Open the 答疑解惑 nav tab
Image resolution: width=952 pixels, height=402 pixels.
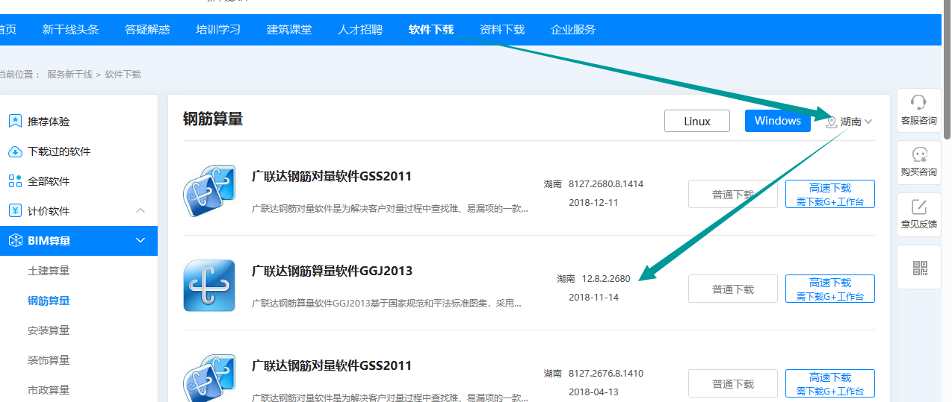(147, 30)
